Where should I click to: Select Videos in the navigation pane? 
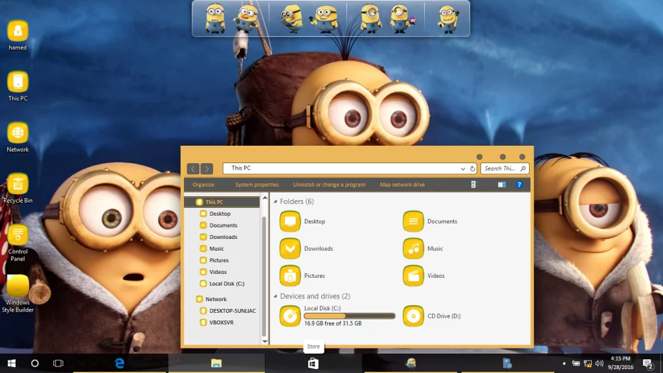[218, 272]
